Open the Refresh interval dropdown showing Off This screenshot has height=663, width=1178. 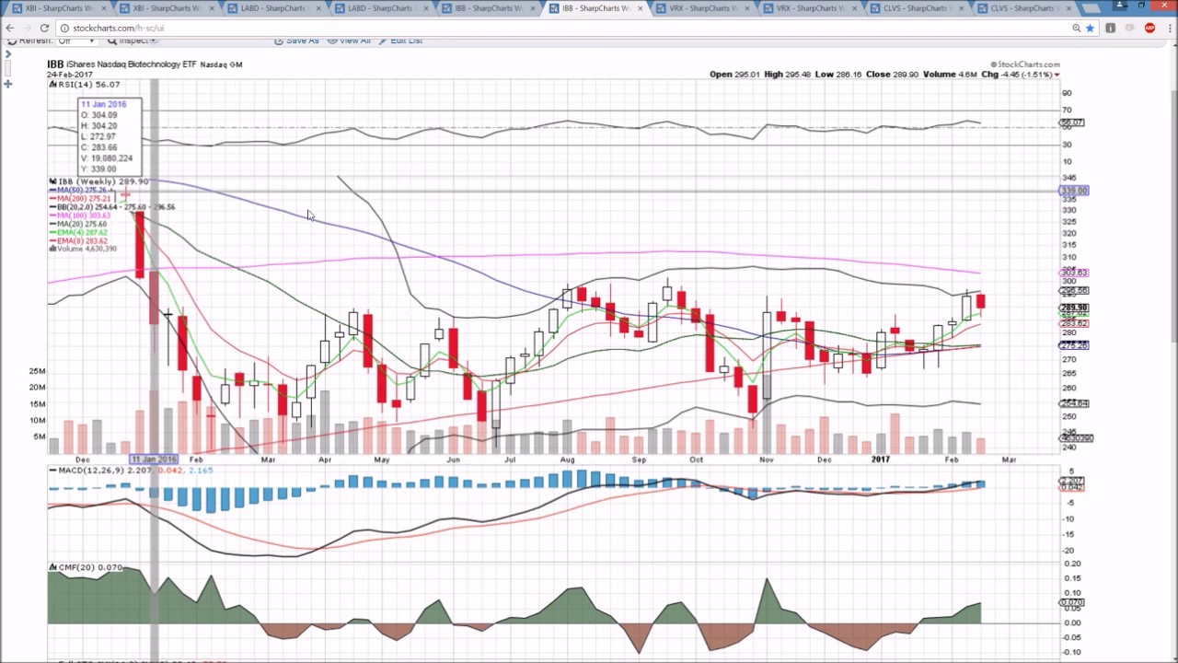click(75, 41)
